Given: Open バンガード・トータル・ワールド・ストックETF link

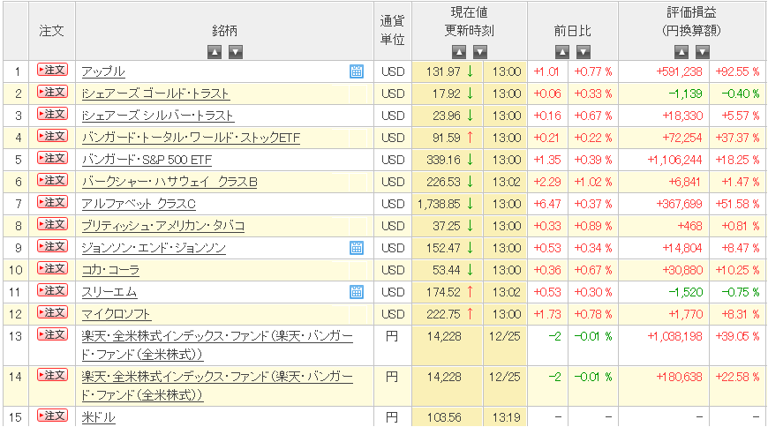Looking at the screenshot, I should pos(191,138).
